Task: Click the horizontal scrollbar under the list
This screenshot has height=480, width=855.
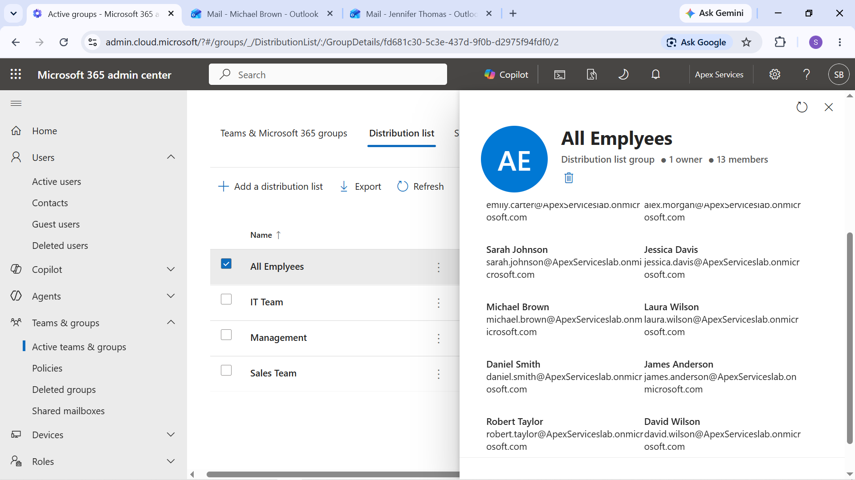Action: click(x=333, y=474)
